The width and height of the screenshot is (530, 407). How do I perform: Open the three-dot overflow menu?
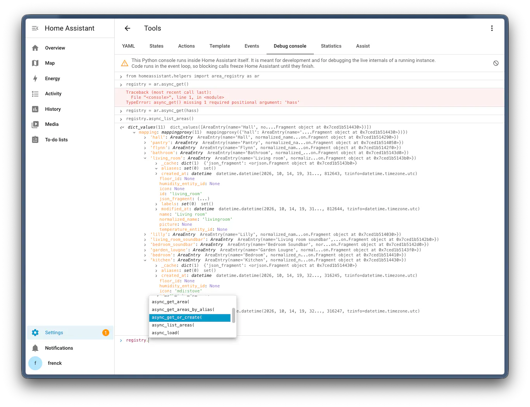pos(492,28)
